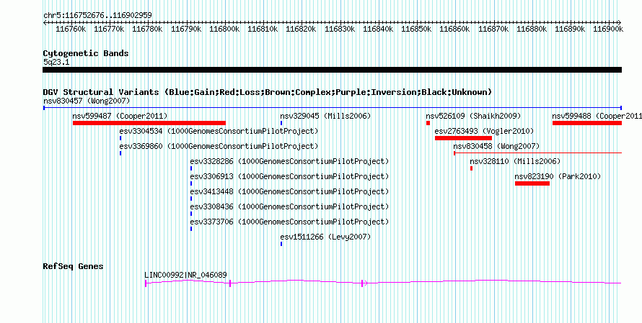Screen dimensions: 642x323
Task: Click the RefSeq Genes track title
Action: 74,267
